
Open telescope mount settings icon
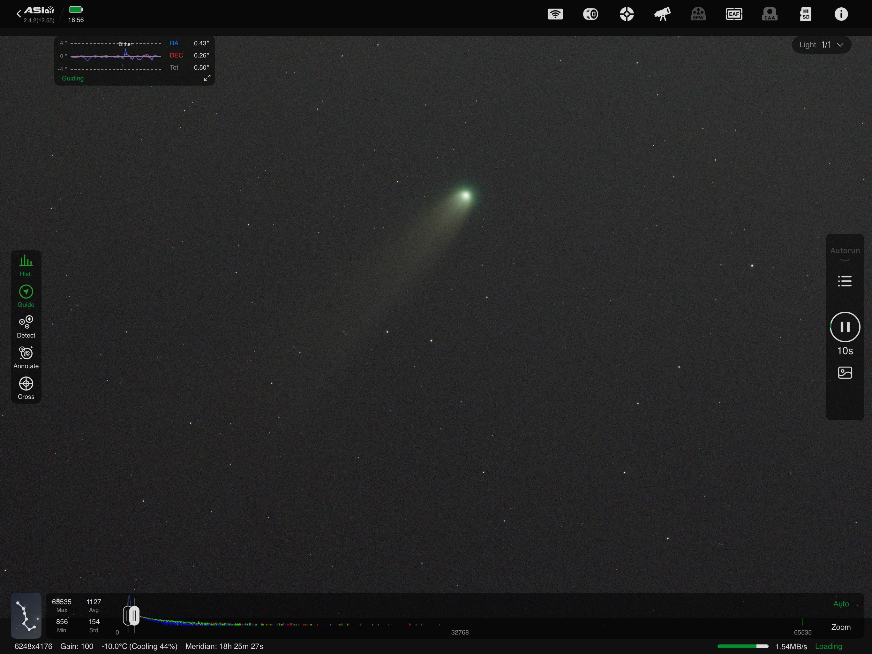tap(662, 14)
